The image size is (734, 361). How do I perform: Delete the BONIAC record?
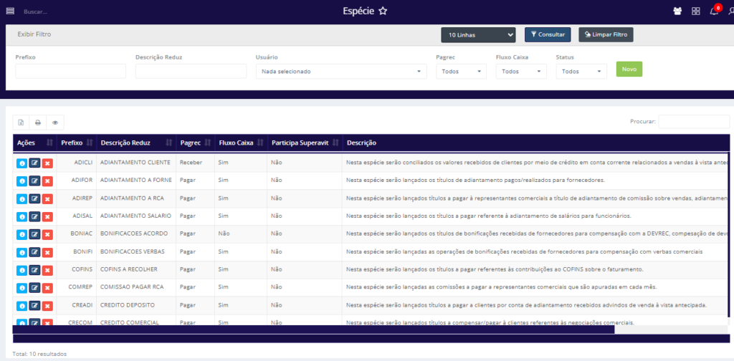(47, 234)
